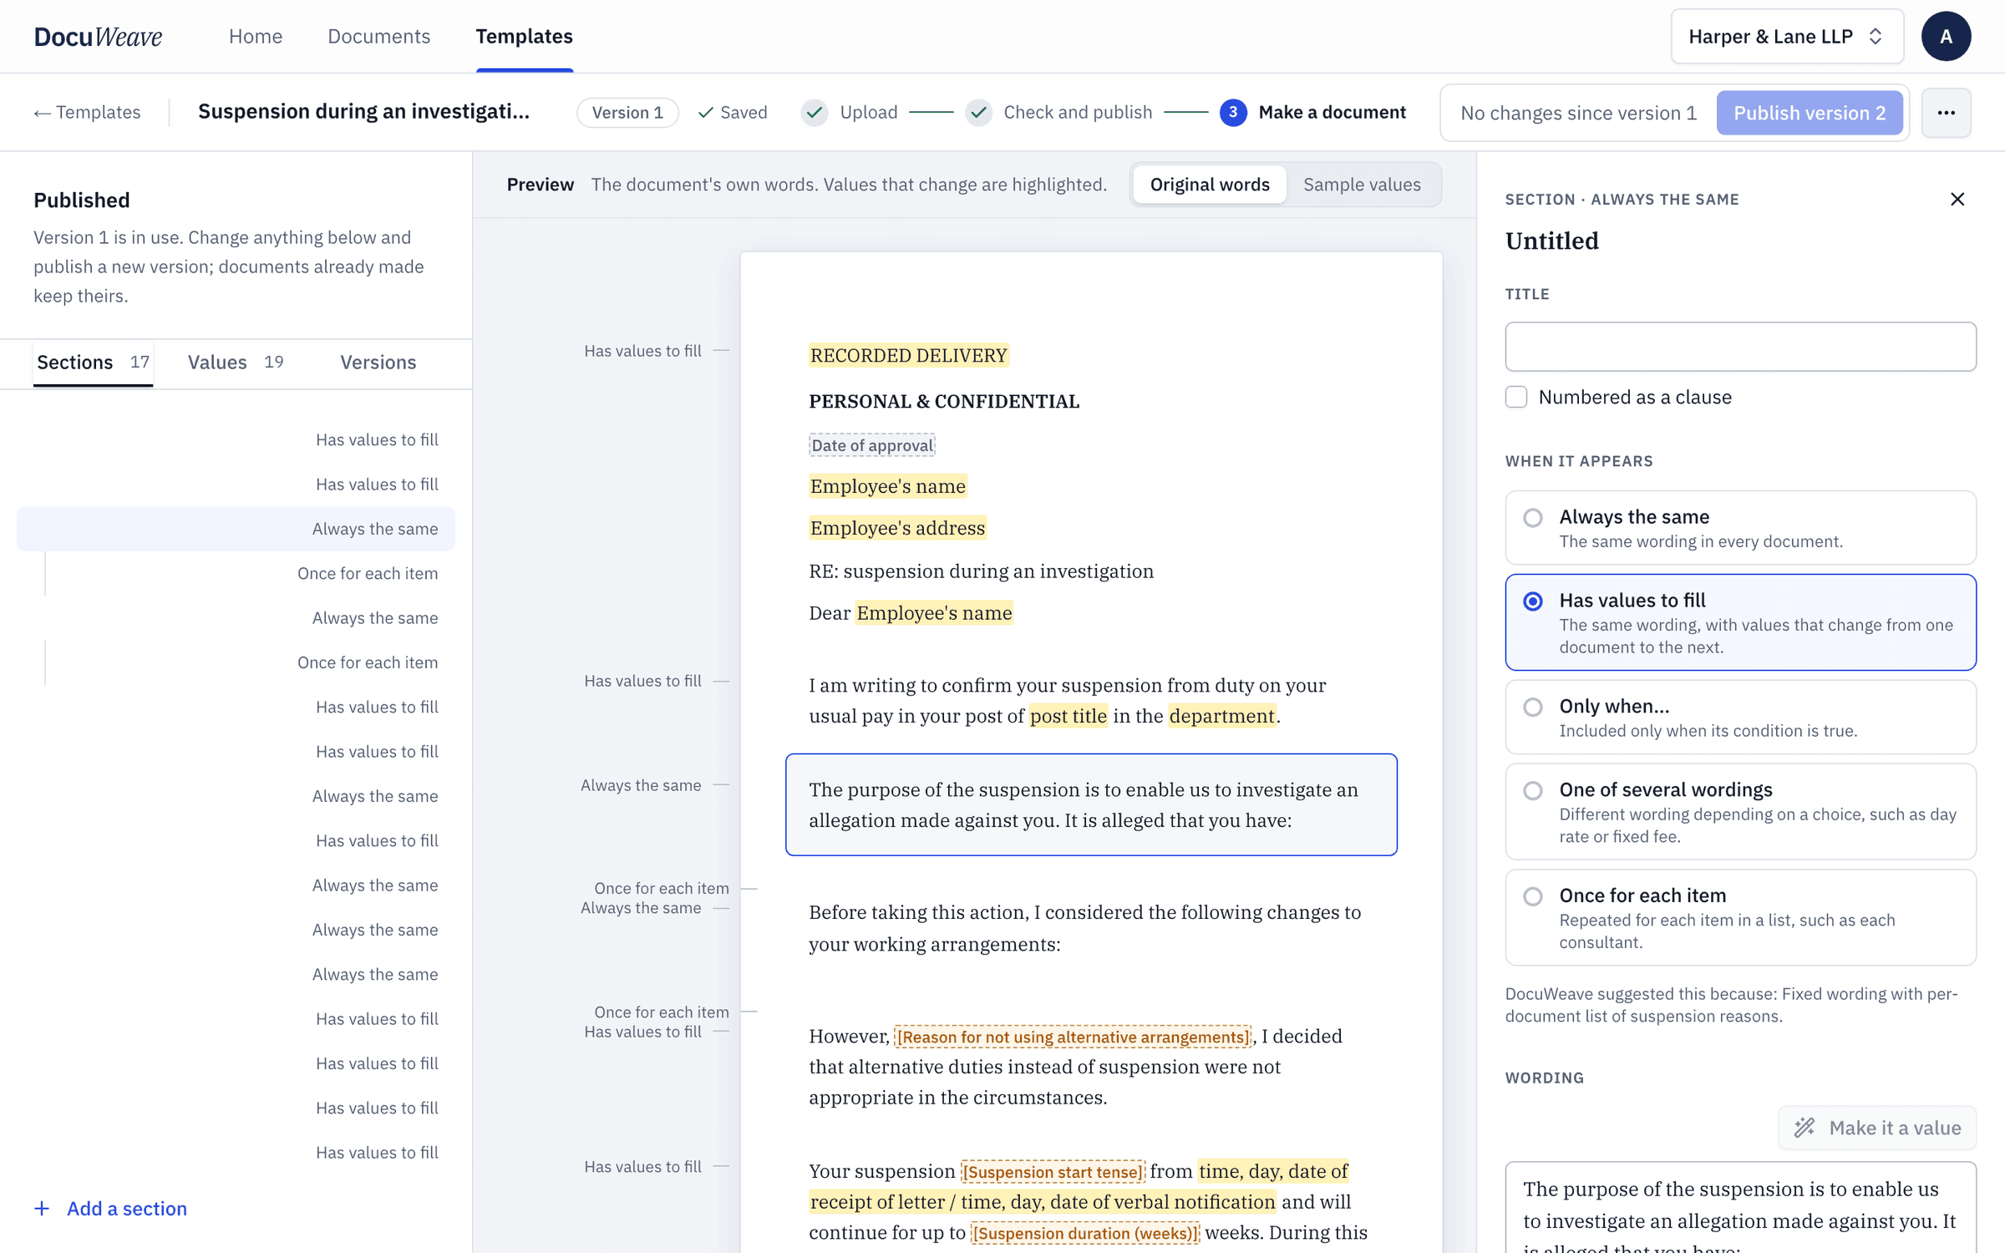Click the magic wand Make it a value button

pyautogui.click(x=1876, y=1128)
